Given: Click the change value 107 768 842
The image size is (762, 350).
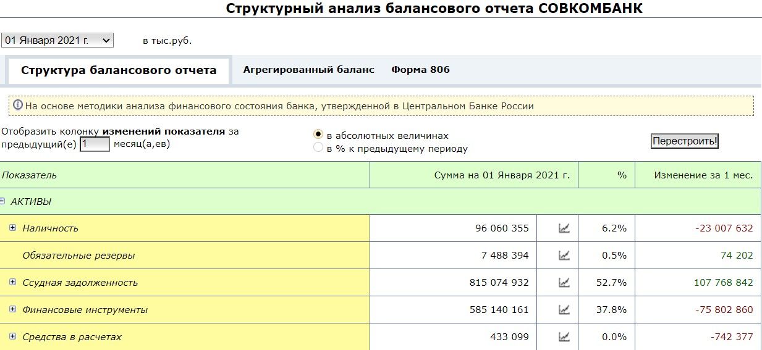Looking at the screenshot, I should 723,283.
